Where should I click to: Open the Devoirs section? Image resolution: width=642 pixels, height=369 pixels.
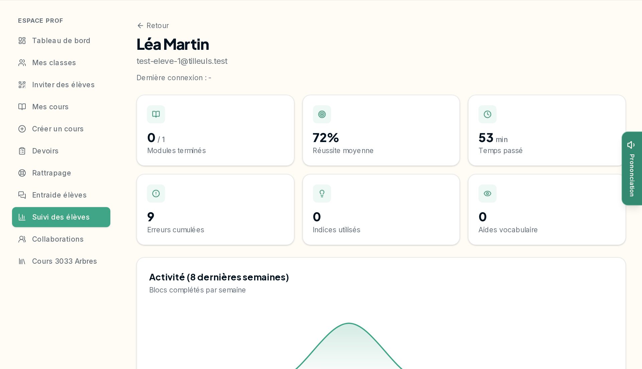61,151
